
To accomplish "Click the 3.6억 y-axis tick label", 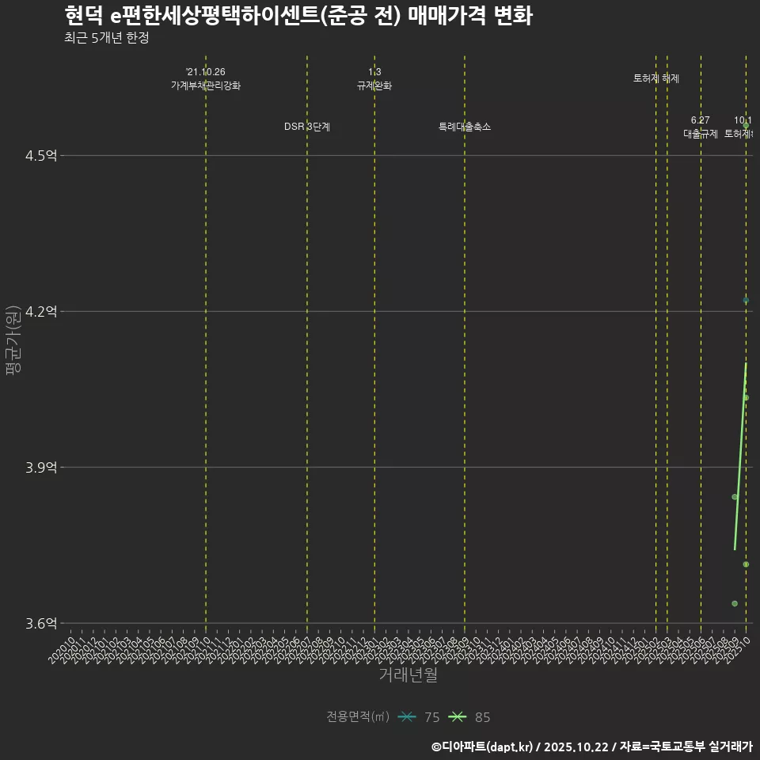I will pyautogui.click(x=41, y=624).
